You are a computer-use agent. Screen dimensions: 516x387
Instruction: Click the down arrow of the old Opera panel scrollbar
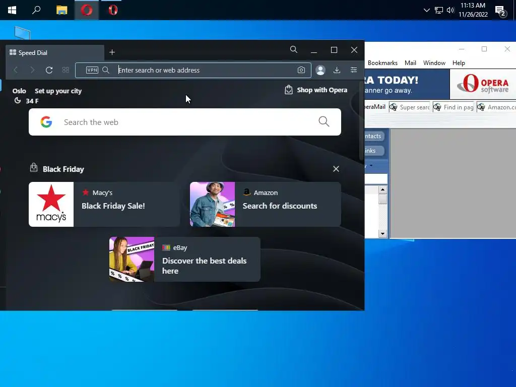point(382,234)
